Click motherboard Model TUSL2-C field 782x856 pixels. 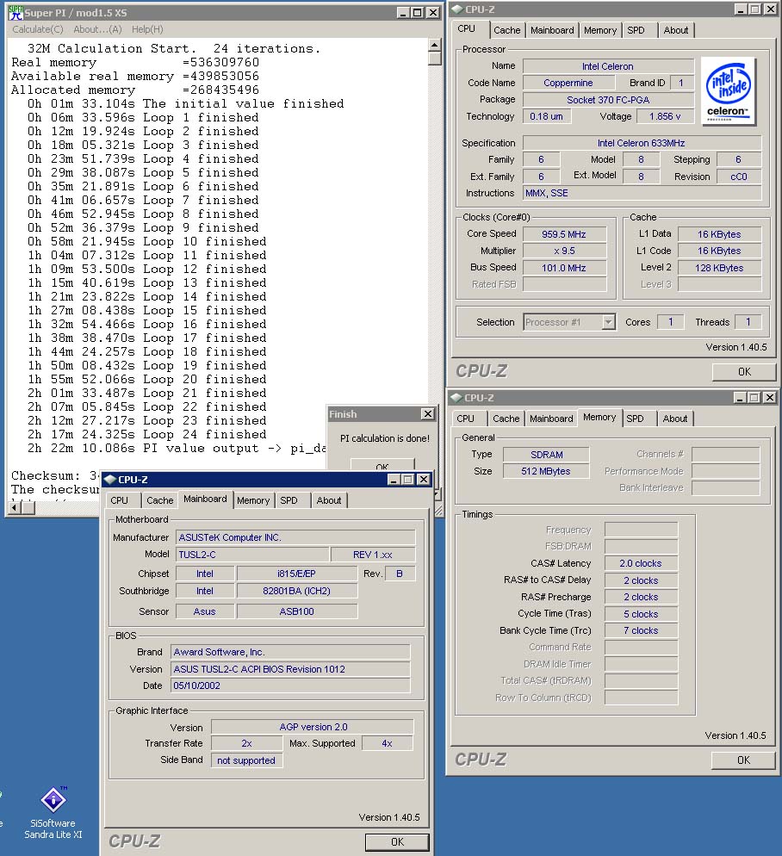pos(253,555)
